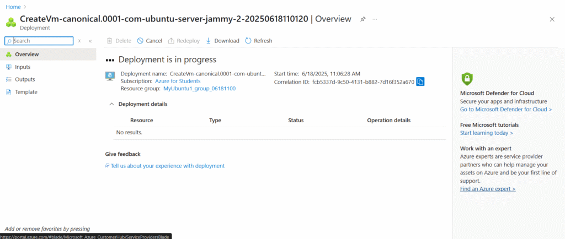Open Find an Azure expert link
Screen dimensions: 565x239
click(x=488, y=189)
